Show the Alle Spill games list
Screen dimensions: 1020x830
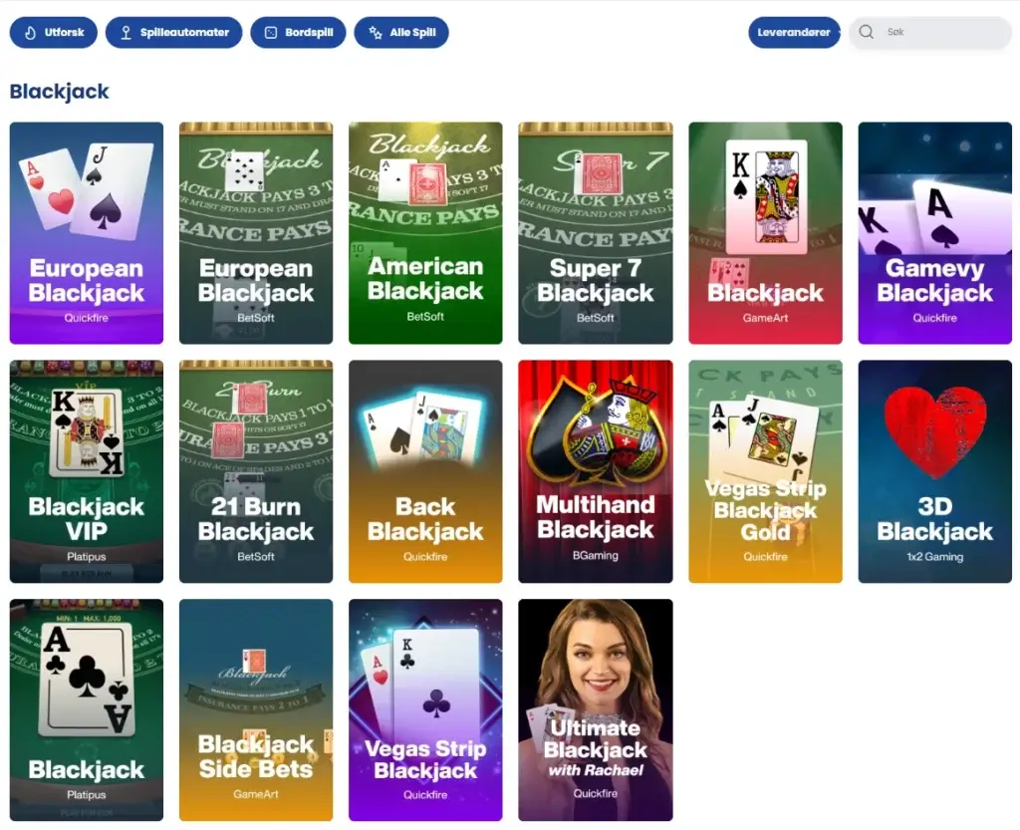click(401, 33)
